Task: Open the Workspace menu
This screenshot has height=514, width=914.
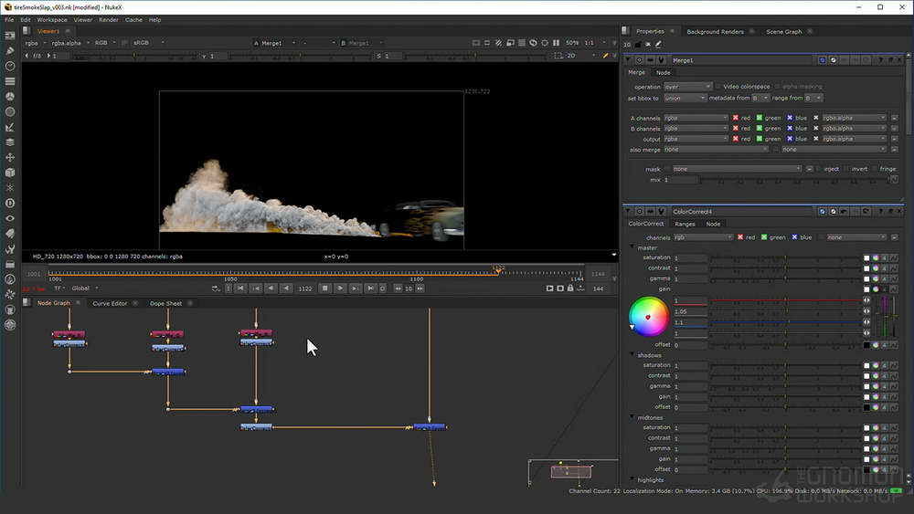Action: pos(52,20)
